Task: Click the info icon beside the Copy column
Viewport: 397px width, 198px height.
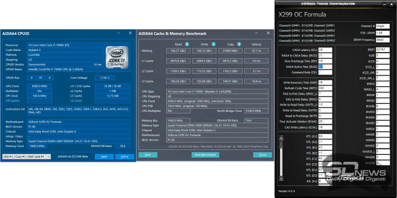Action: click(x=239, y=44)
